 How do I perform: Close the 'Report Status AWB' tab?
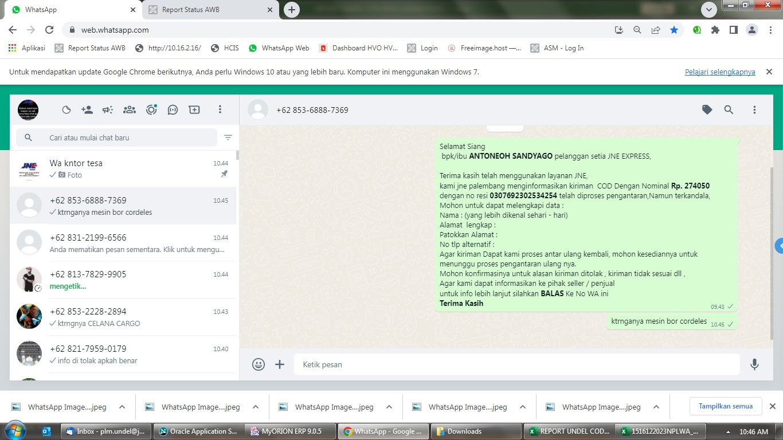[270, 10]
